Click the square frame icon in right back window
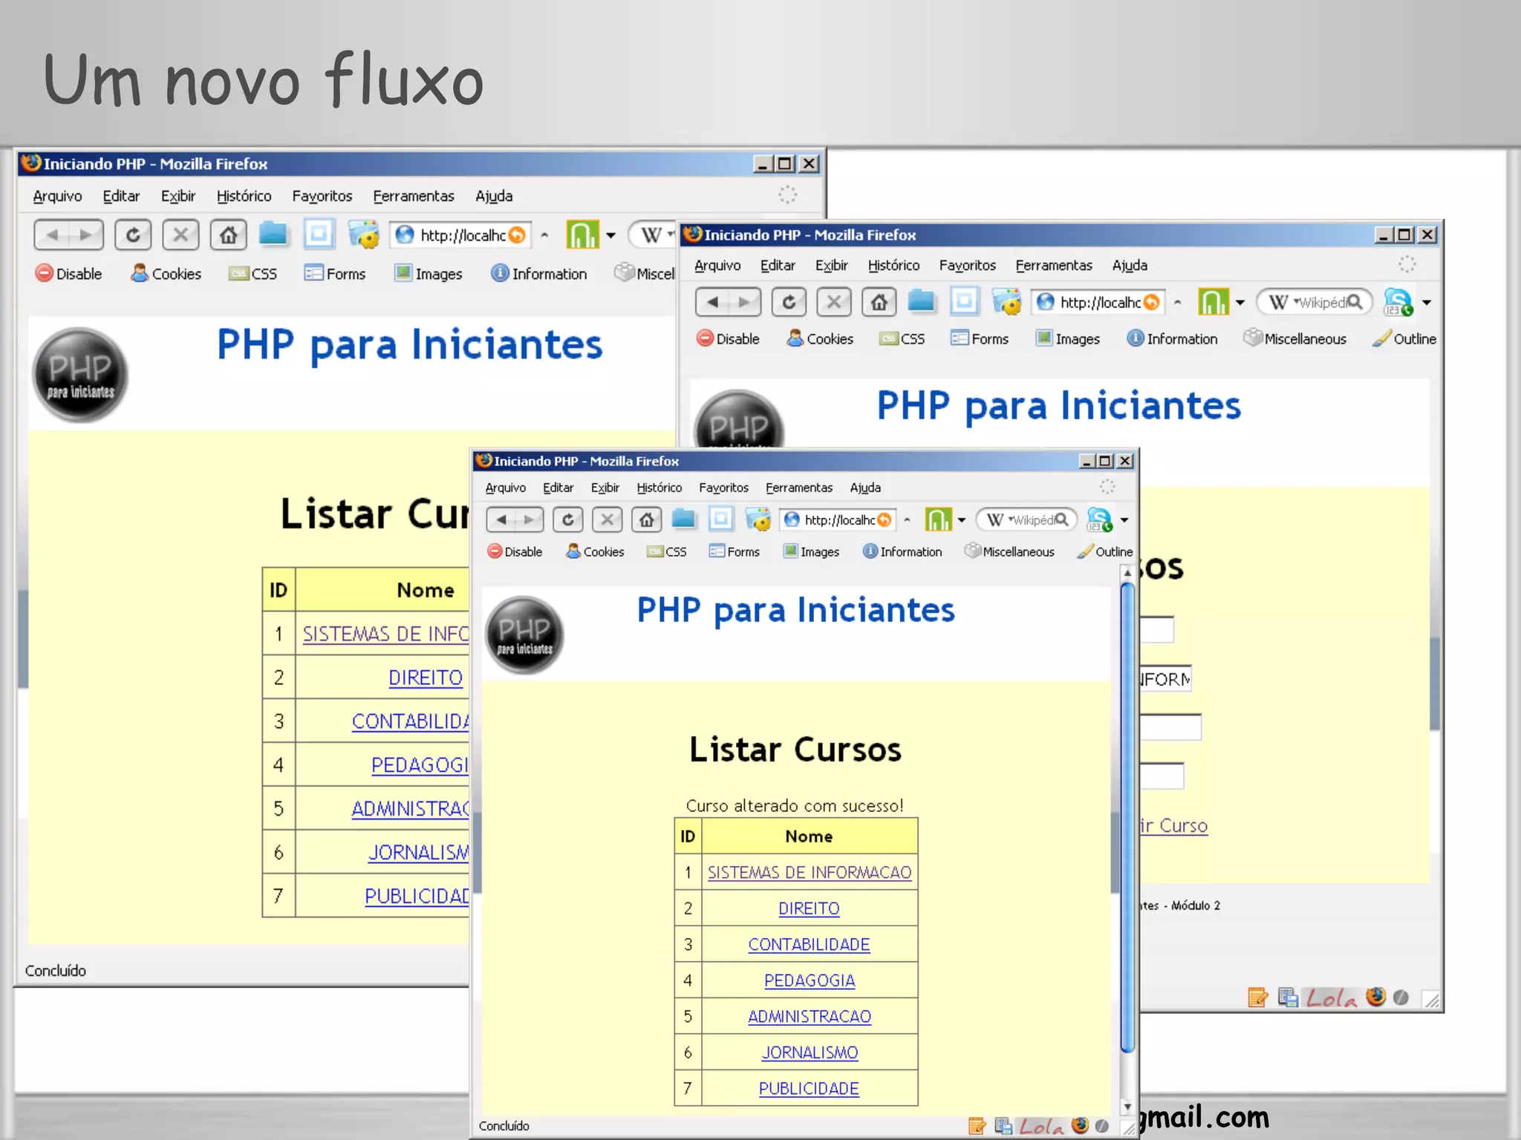The height and width of the screenshot is (1140, 1521). pos(964,301)
